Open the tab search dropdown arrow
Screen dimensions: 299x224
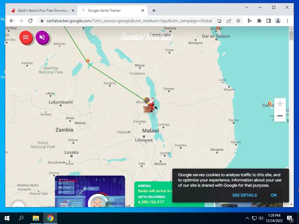(x=246, y=7)
